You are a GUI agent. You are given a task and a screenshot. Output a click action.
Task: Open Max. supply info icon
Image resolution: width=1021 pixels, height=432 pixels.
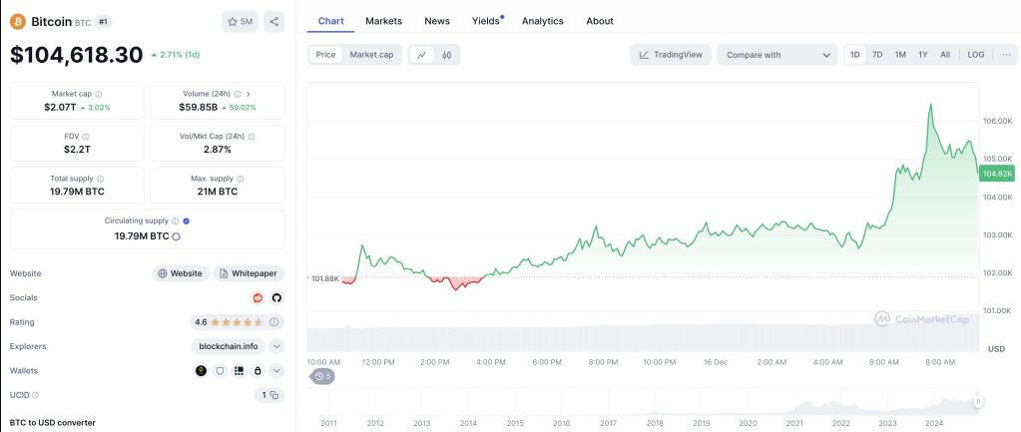[x=241, y=179]
